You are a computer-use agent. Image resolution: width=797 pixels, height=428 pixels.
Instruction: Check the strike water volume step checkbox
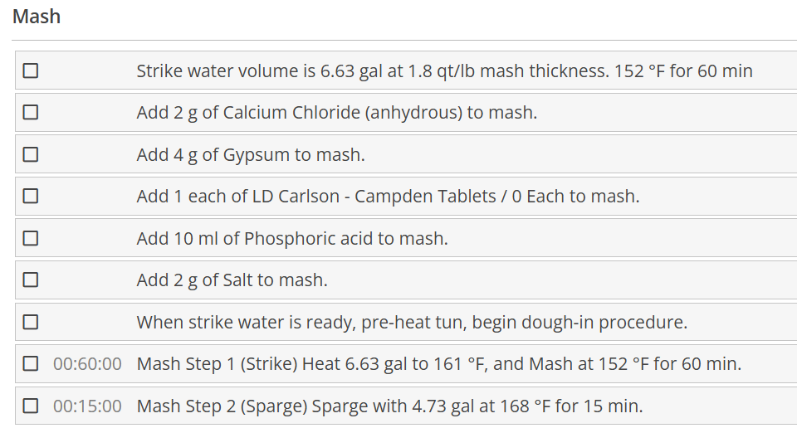point(31,71)
